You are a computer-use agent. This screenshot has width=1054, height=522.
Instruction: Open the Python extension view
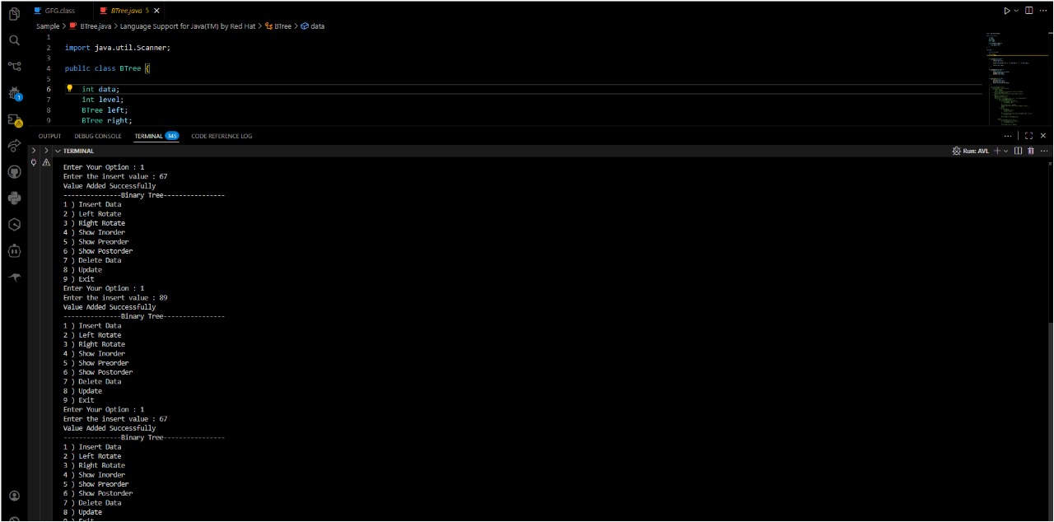coord(14,198)
